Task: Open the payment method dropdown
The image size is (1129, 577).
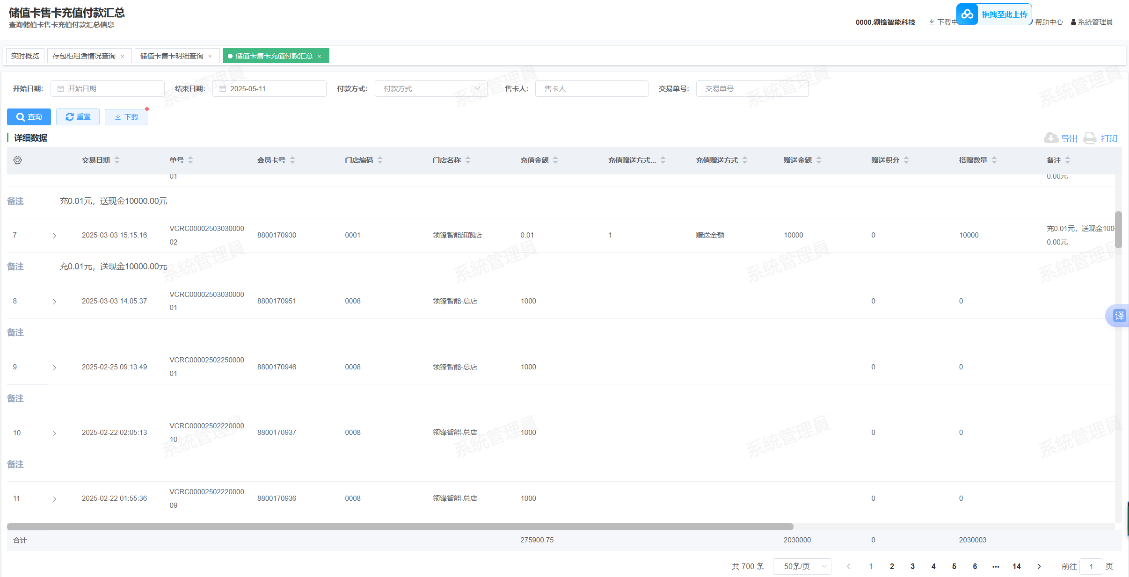Action: 430,88
